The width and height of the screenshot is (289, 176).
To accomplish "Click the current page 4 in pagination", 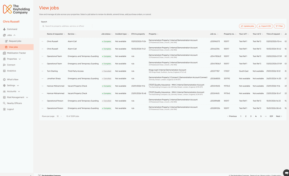I will pyautogui.click(x=256, y=116).
